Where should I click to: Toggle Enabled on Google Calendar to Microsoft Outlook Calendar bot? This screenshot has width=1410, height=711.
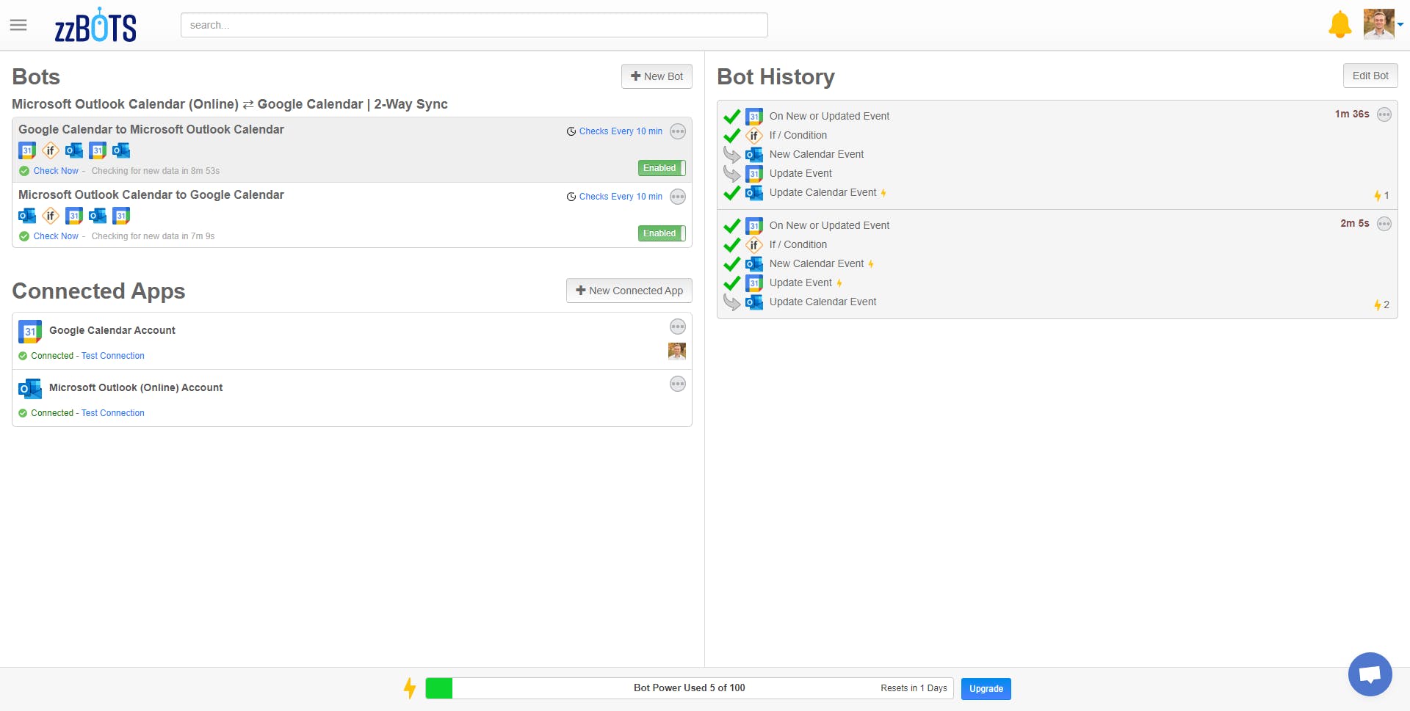pyautogui.click(x=662, y=168)
